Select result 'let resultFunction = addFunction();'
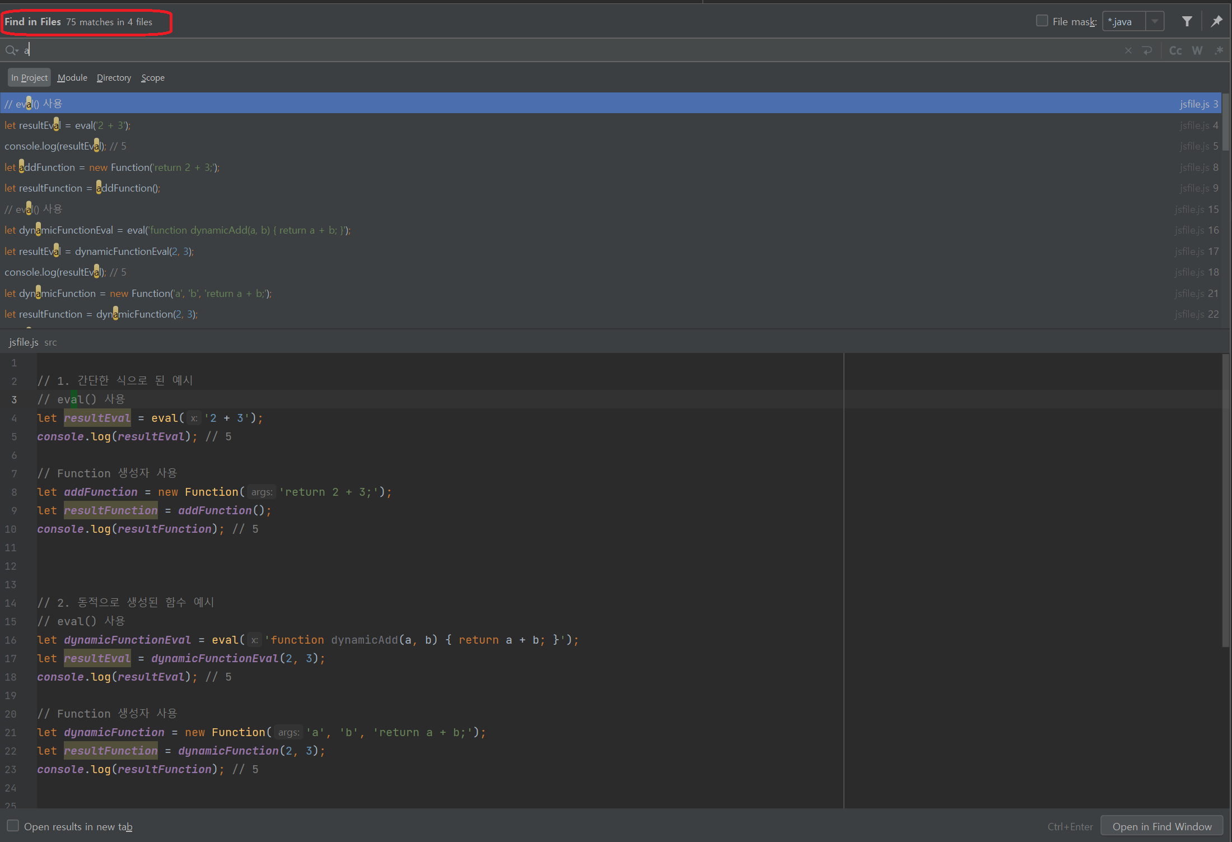The height and width of the screenshot is (842, 1232). coord(610,188)
